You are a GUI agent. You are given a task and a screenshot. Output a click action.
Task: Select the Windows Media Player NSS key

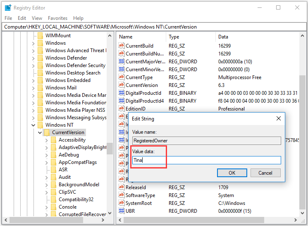pyautogui.click(x=75, y=110)
